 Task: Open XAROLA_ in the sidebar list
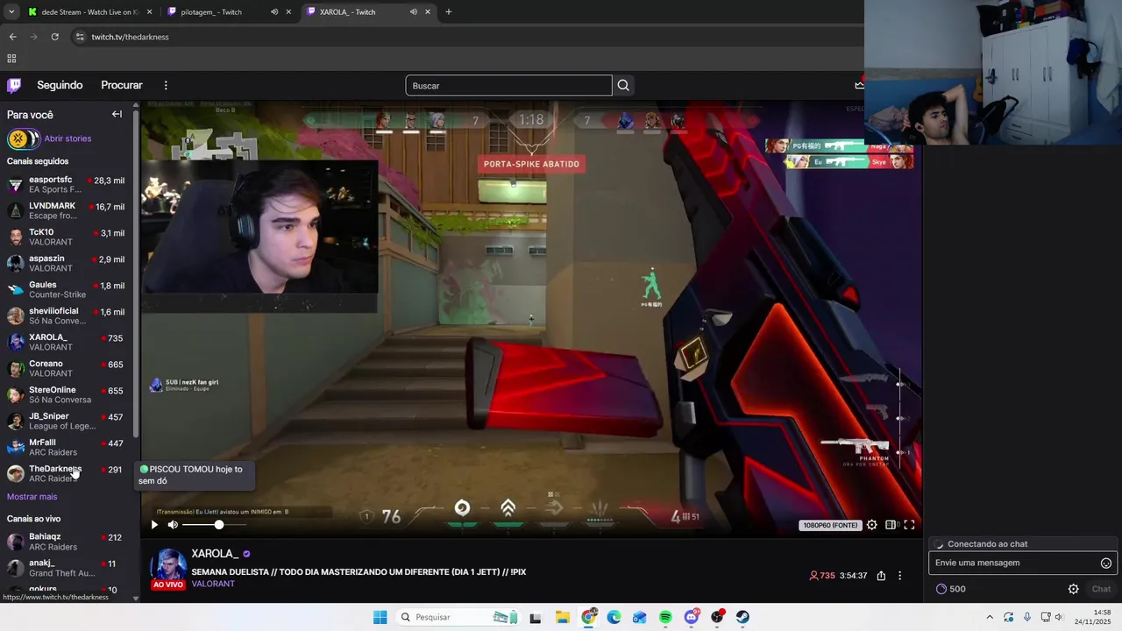tap(67, 343)
